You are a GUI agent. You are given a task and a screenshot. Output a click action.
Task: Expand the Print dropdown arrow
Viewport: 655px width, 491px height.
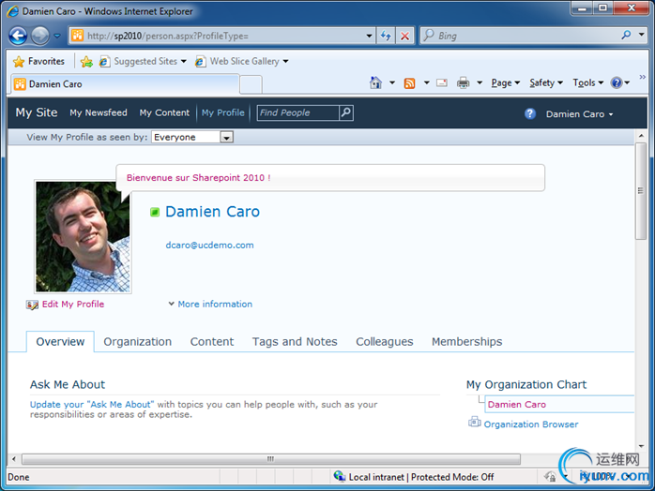[480, 82]
